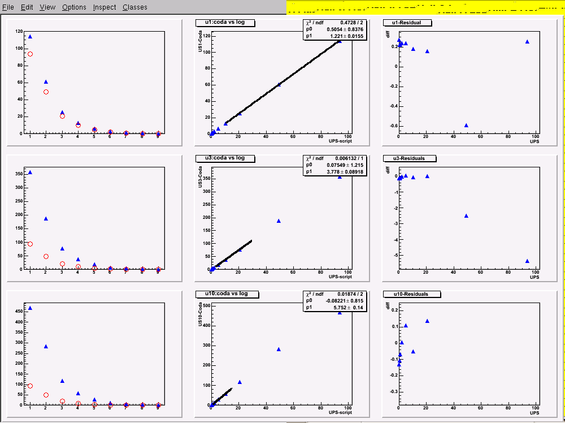Click the u1 fit stats box showing p1 1.221
This screenshot has width=565, height=423.
point(334,29)
